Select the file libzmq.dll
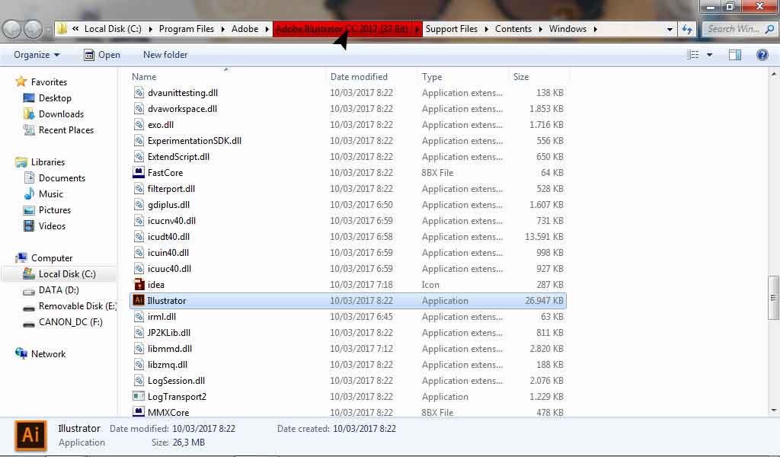780x457 pixels. pos(167,365)
